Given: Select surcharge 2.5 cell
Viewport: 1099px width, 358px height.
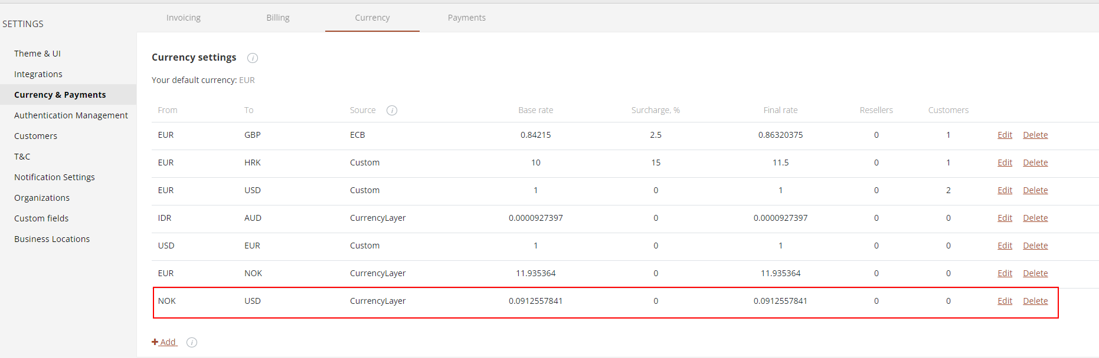Looking at the screenshot, I should point(656,135).
